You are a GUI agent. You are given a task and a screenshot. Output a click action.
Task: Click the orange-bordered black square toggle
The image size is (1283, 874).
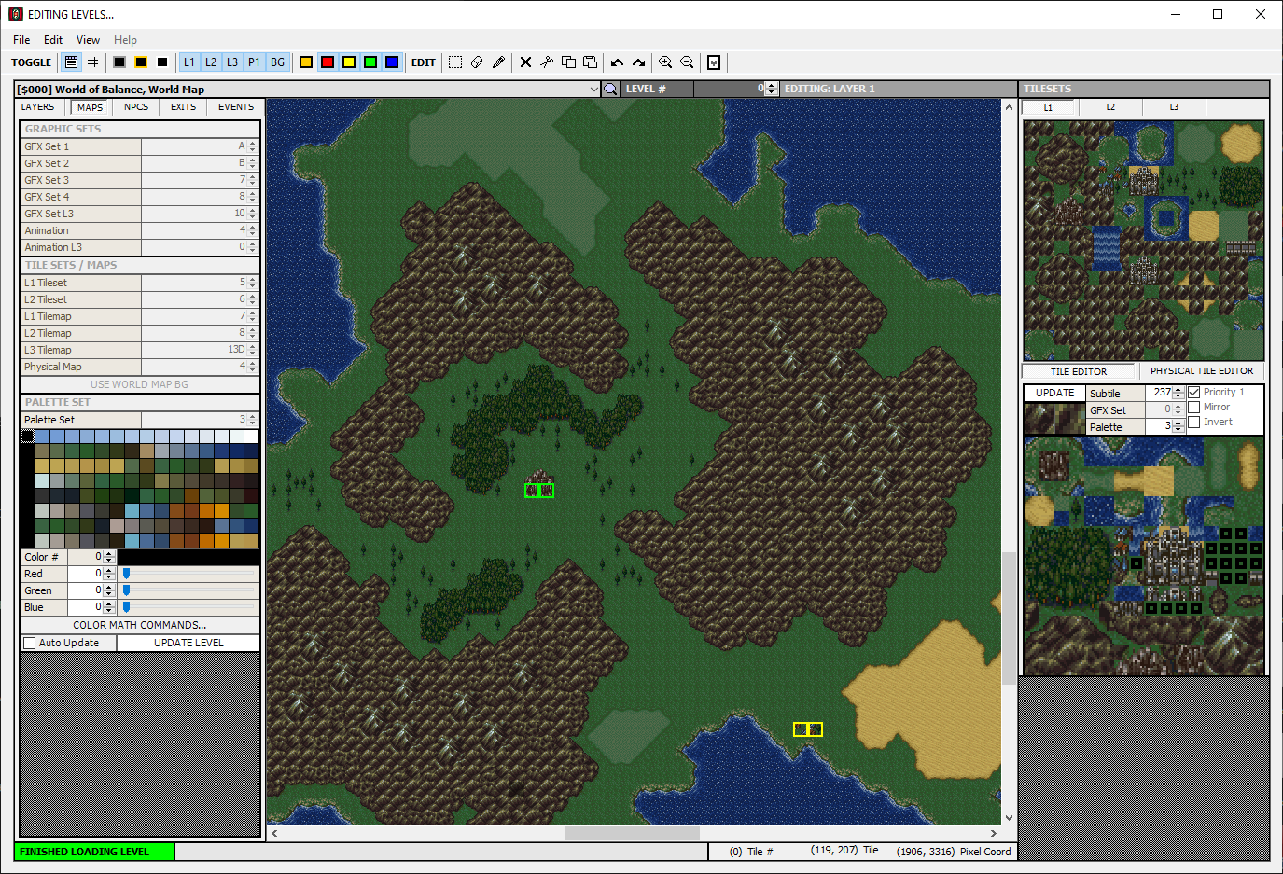click(141, 62)
